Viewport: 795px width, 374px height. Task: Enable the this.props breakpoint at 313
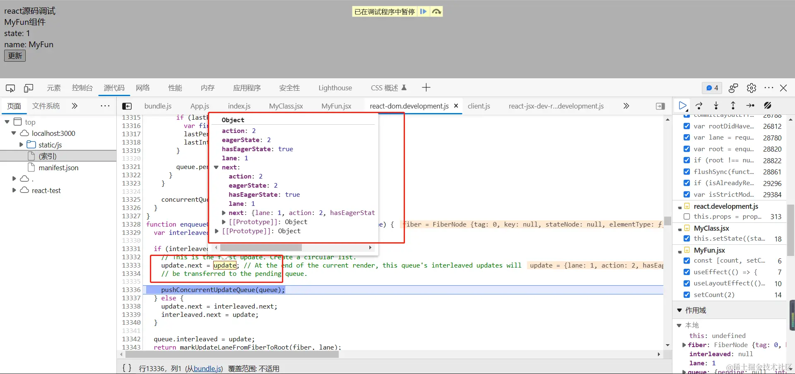(x=687, y=216)
